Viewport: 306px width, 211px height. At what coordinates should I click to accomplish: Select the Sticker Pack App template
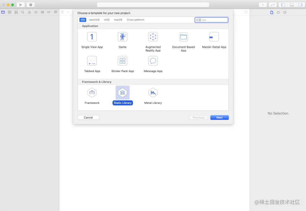[123, 64]
